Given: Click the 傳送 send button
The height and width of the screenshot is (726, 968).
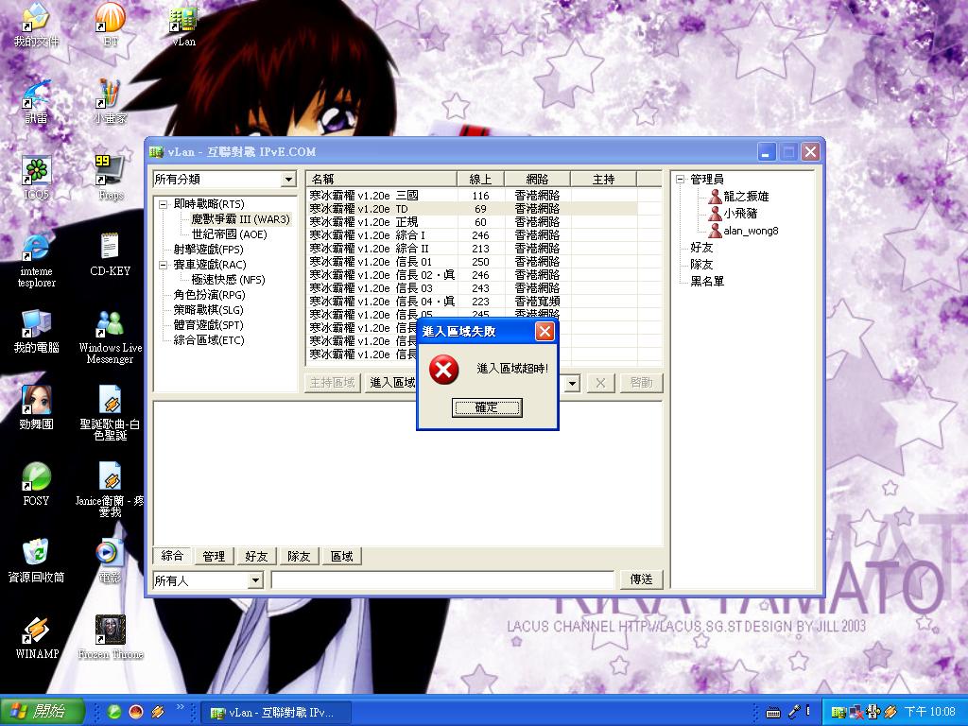Looking at the screenshot, I should (x=641, y=579).
